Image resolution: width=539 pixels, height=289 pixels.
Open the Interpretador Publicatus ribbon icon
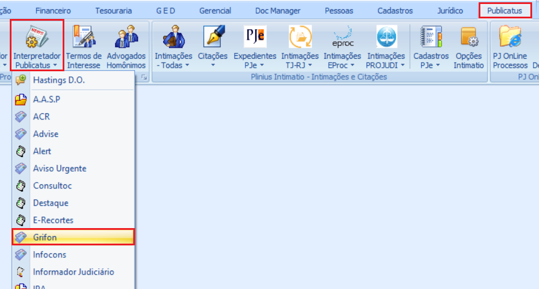point(36,36)
